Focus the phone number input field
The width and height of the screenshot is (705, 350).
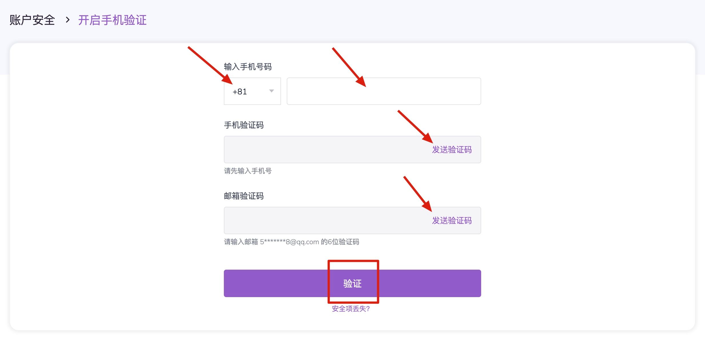[x=384, y=92]
